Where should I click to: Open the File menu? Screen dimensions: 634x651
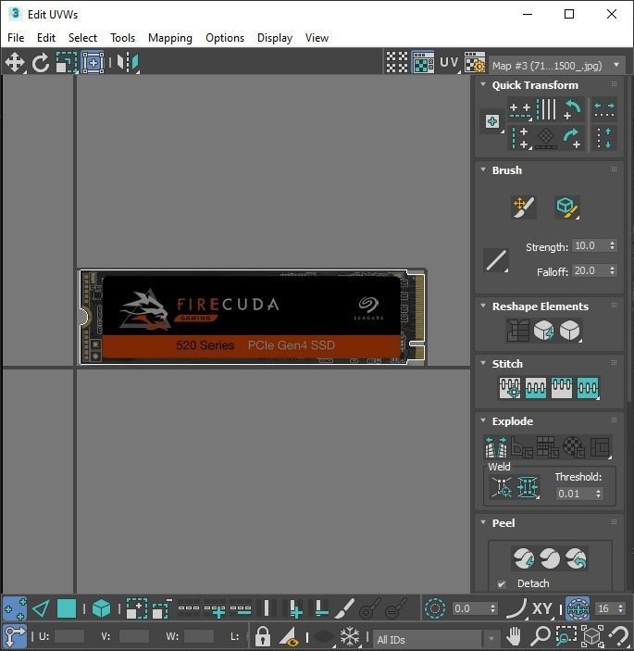click(x=16, y=38)
